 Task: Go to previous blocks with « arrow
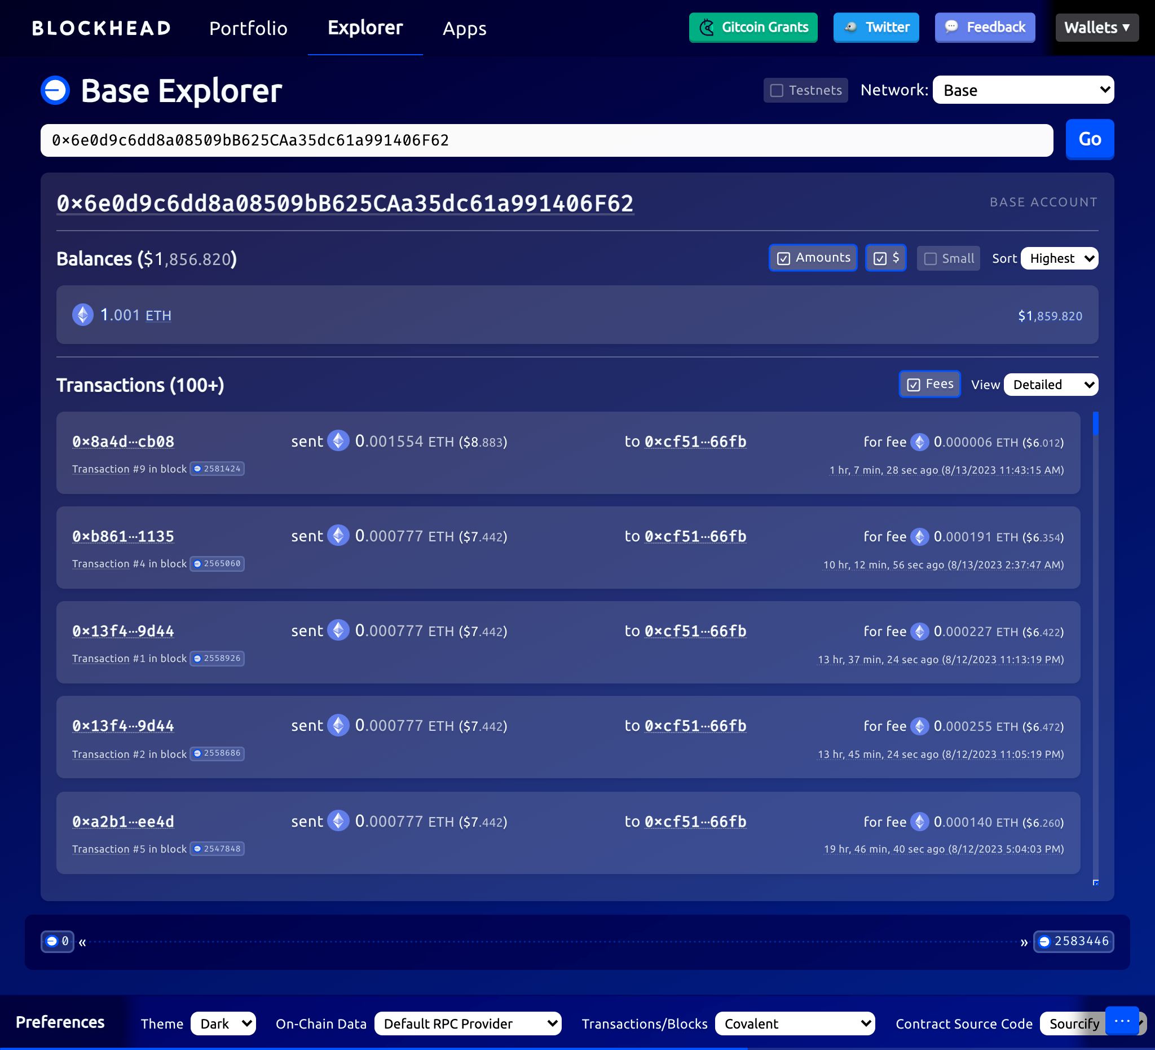(x=82, y=942)
